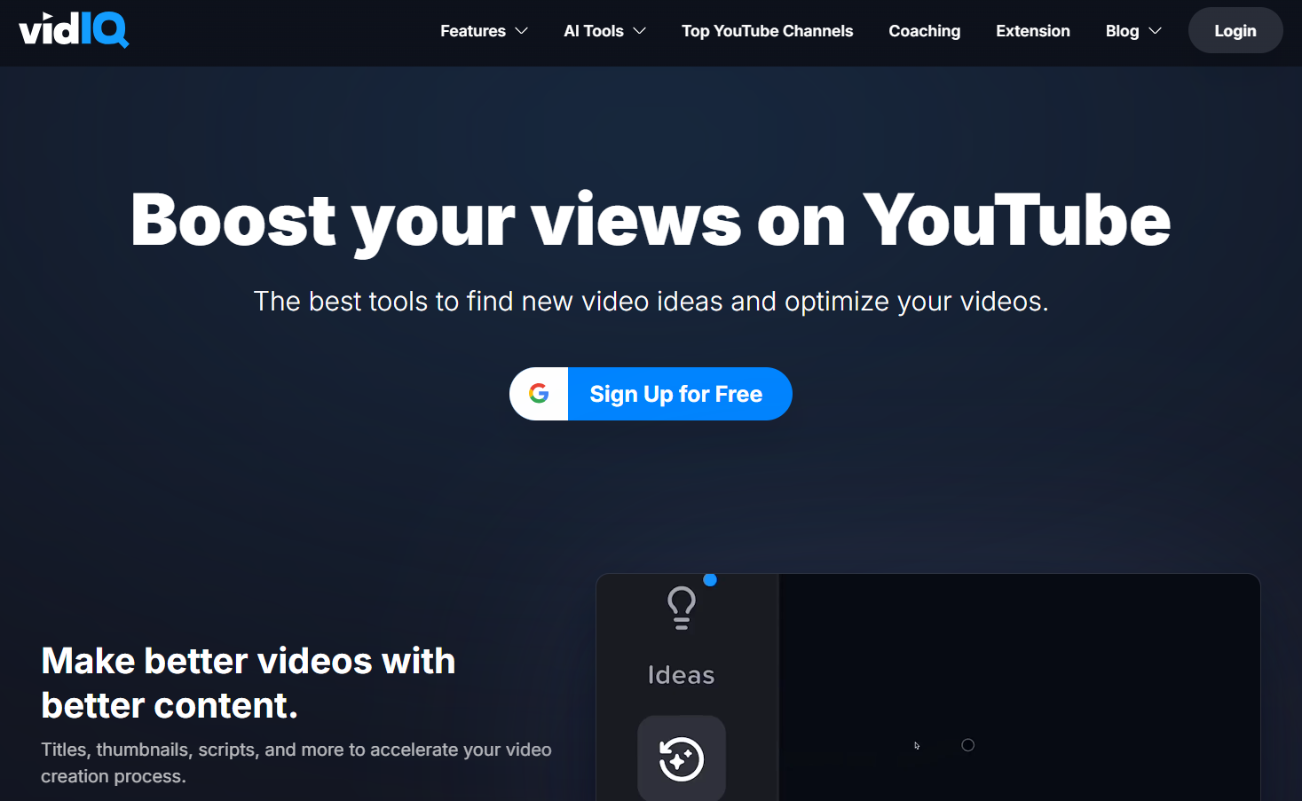Click the 'Titles, thumbnails, scripts' paragraph
This screenshot has width=1302, height=801.
click(296, 763)
